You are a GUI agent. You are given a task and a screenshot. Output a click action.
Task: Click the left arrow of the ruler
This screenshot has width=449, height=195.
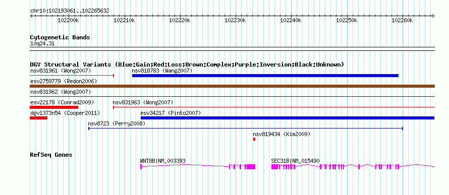click(x=31, y=16)
